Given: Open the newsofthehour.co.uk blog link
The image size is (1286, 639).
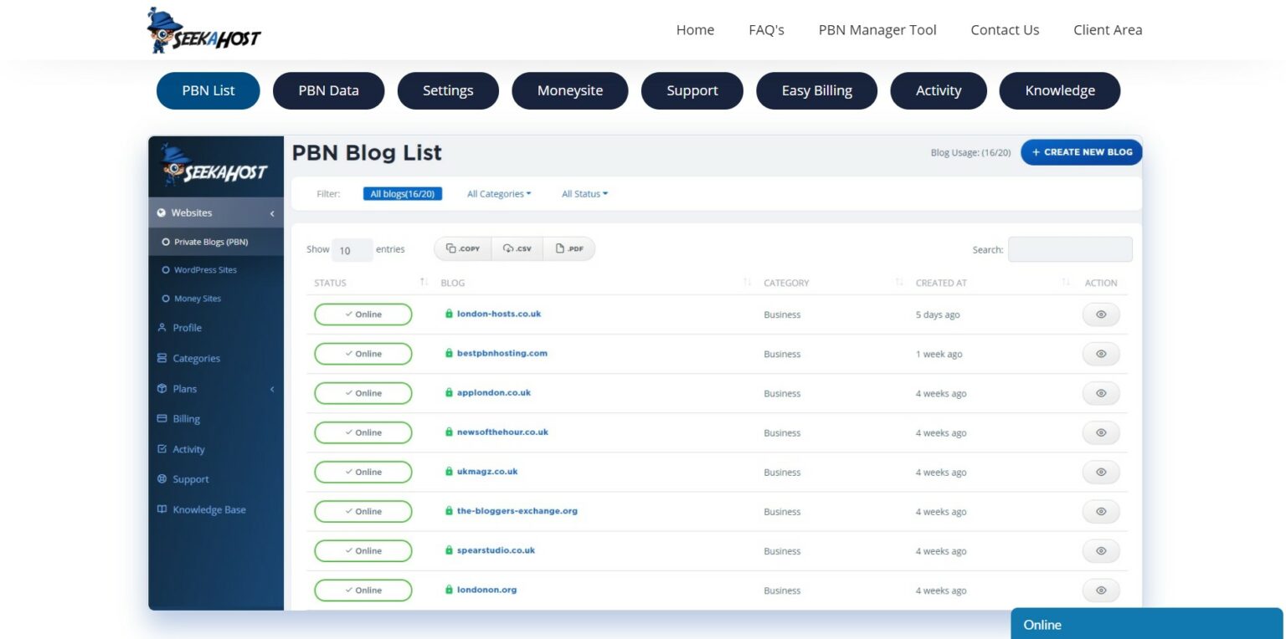Looking at the screenshot, I should pos(501,432).
